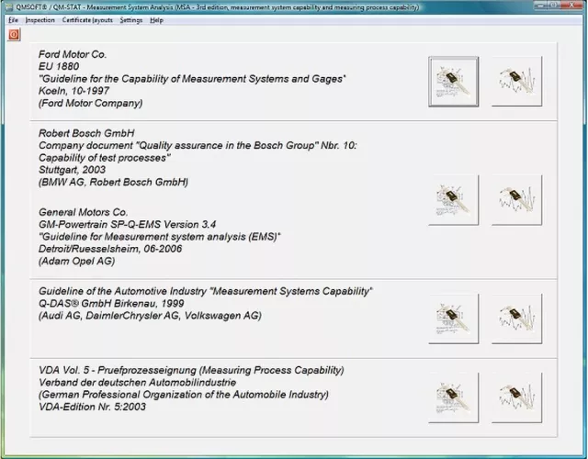The height and width of the screenshot is (459, 588).
Task: Click the red exit icon in toolbar
Action: (x=14, y=35)
